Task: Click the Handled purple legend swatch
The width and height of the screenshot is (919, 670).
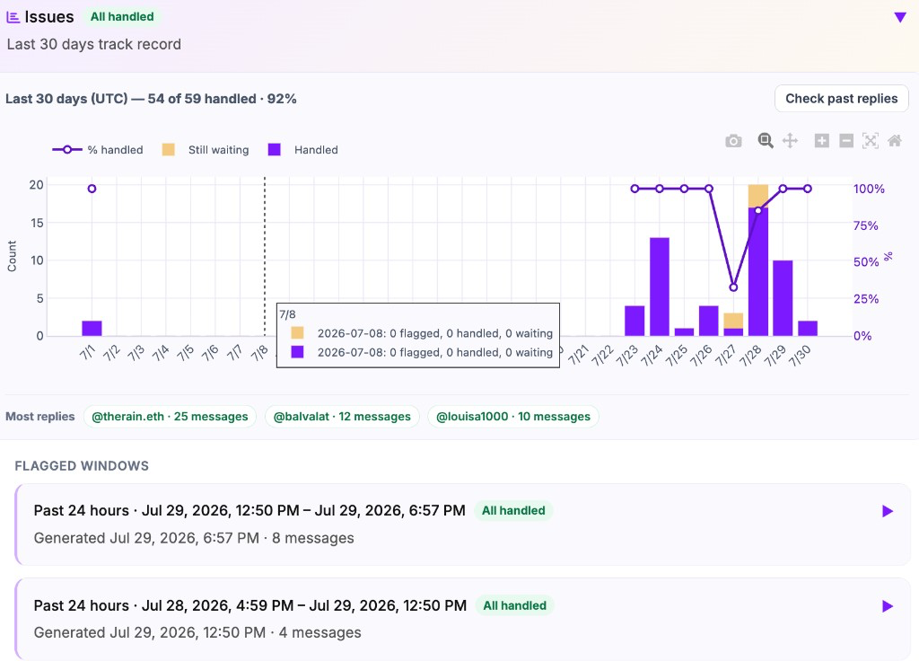Action: (x=275, y=150)
